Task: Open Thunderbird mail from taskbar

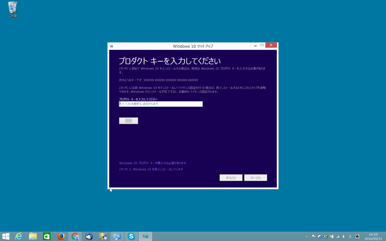Action: 89,236
